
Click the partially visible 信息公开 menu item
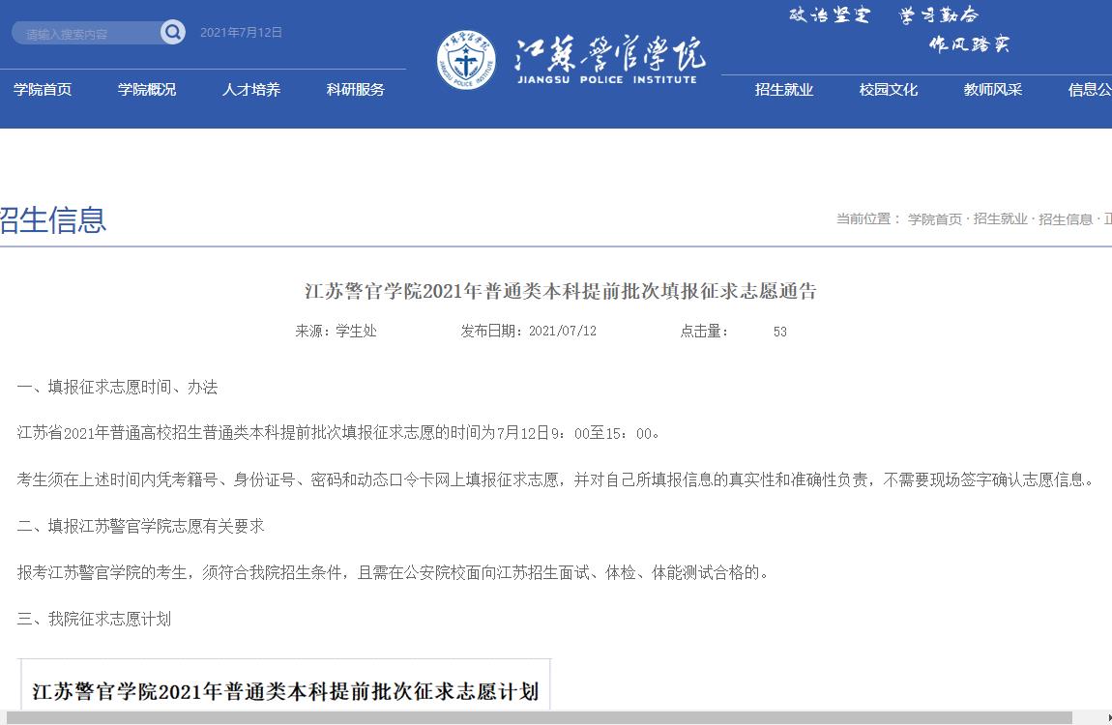pyautogui.click(x=1091, y=90)
